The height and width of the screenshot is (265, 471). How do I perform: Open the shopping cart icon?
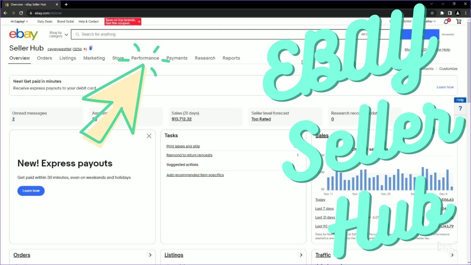pyautogui.click(x=458, y=22)
